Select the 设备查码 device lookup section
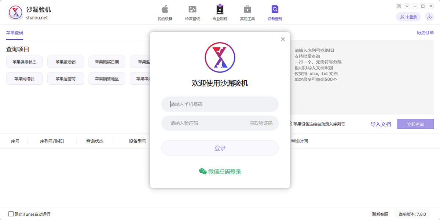 (x=275, y=13)
